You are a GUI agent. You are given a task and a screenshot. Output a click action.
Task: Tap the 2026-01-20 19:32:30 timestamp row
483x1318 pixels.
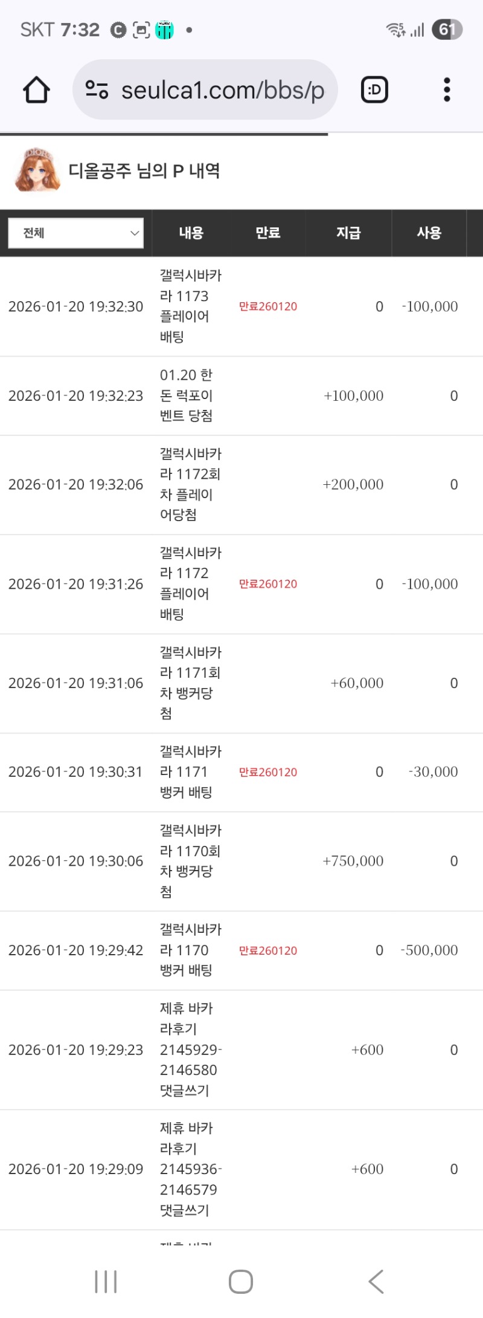click(75, 307)
